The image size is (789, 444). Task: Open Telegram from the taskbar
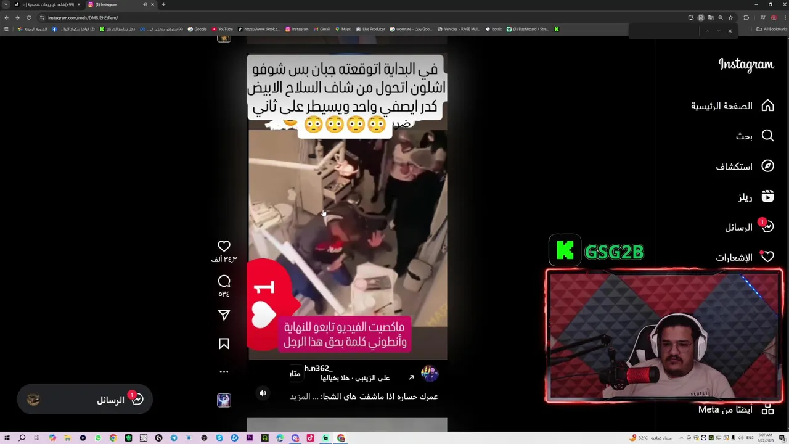(174, 438)
